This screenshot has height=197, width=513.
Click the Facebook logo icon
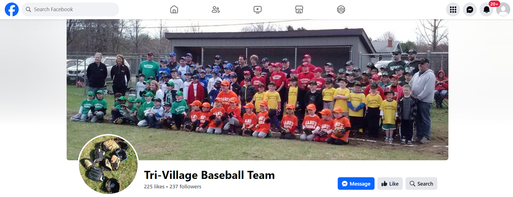(12, 9)
